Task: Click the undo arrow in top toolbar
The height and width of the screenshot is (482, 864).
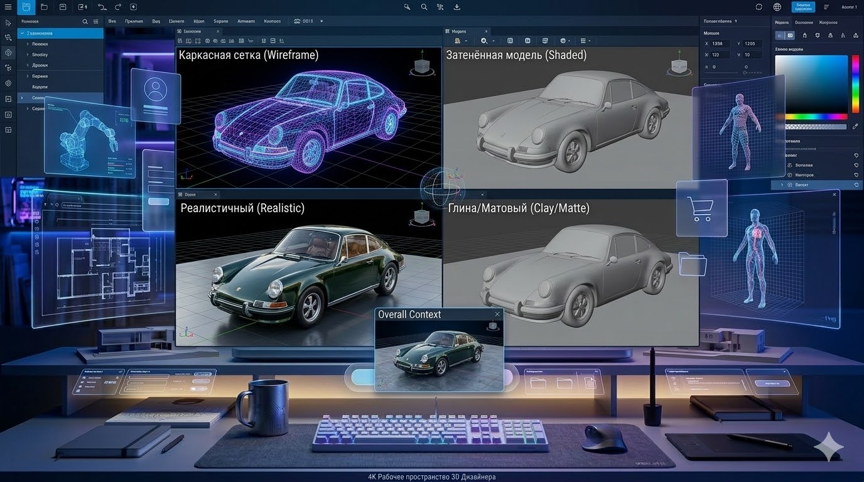Action: (102, 7)
